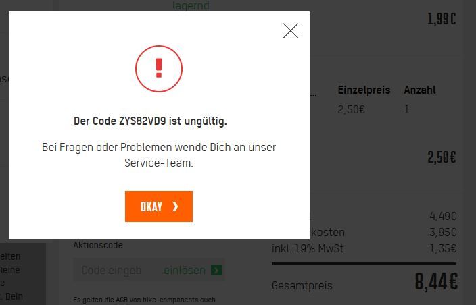Click the green lagernd stock status
Image resolution: width=476 pixels, height=305 pixels.
coord(191,5)
